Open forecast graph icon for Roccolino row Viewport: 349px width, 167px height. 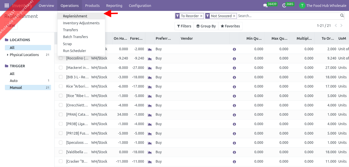pyautogui.click(x=150, y=58)
